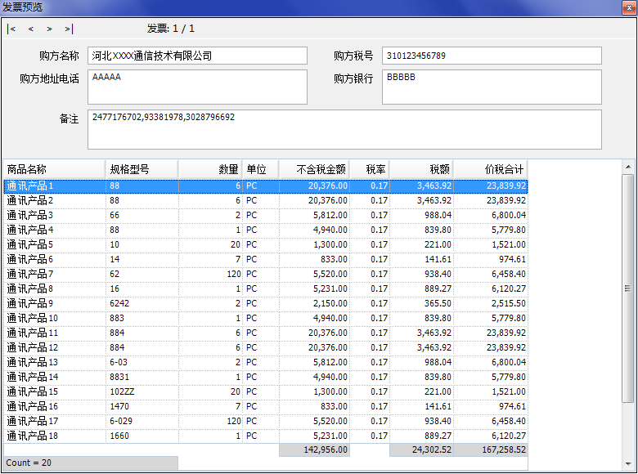Click 365.50 tax amount cell

click(422, 304)
